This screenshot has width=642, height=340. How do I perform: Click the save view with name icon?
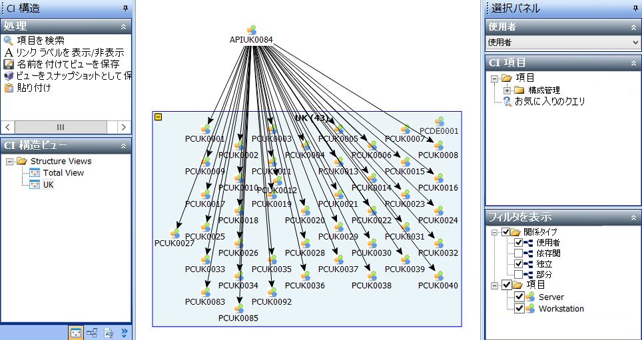click(x=9, y=65)
